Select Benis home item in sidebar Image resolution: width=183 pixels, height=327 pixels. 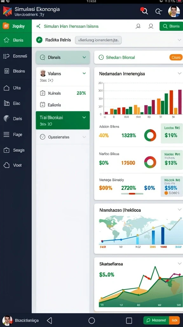16,40
